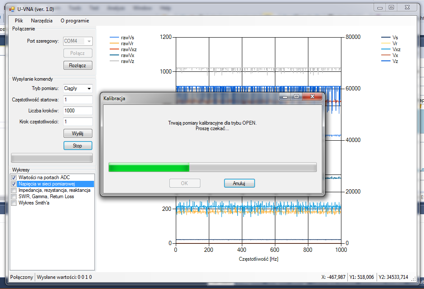
Task: Toggle SWR, Gamma, Return Loss checkbox
Action: 14,197
